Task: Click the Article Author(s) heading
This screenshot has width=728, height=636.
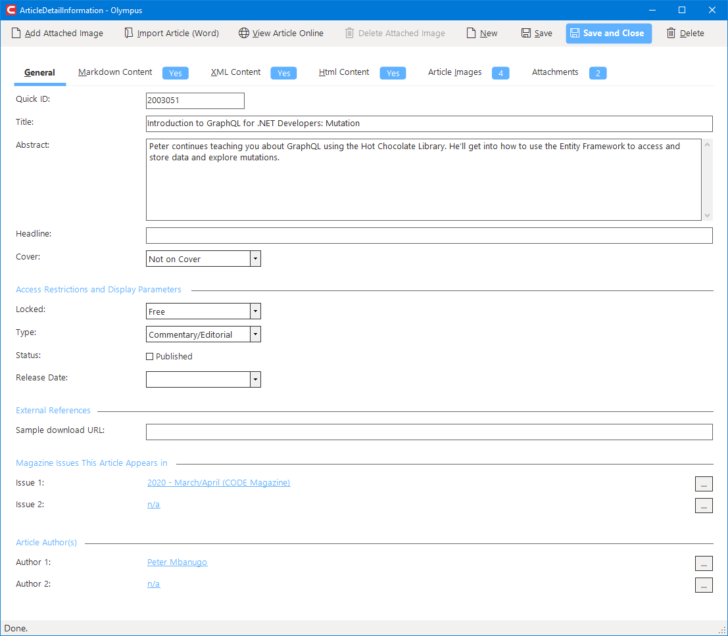Action: pos(47,542)
